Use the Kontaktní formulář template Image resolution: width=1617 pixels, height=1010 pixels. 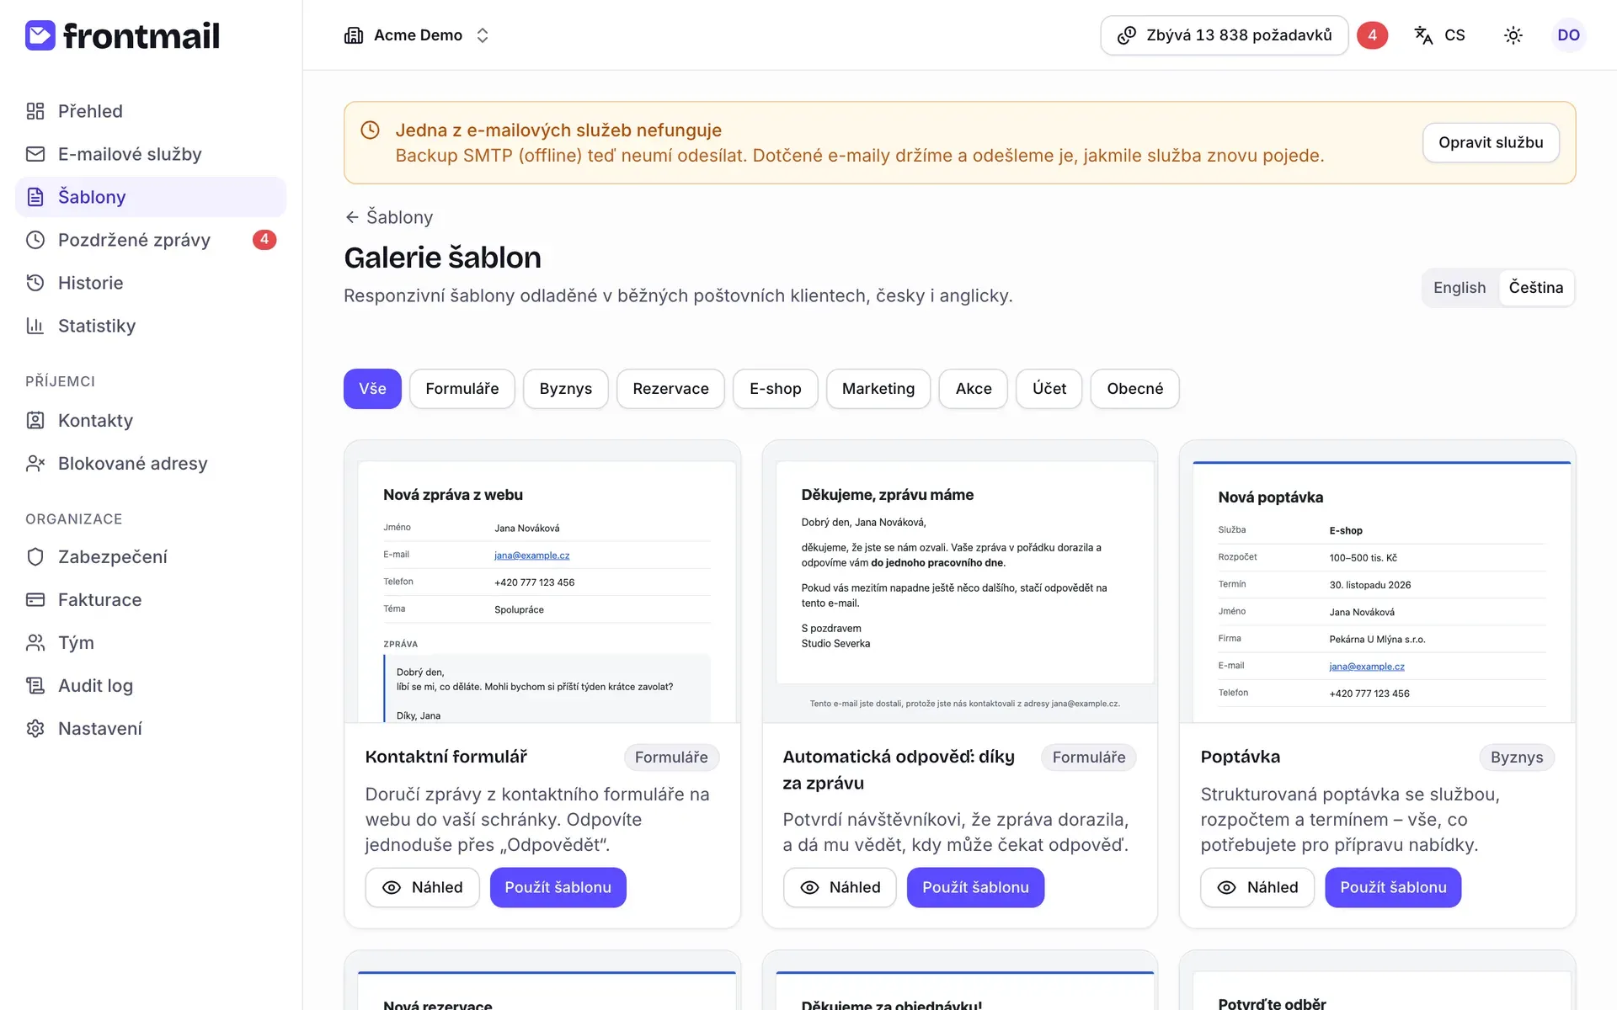click(558, 887)
